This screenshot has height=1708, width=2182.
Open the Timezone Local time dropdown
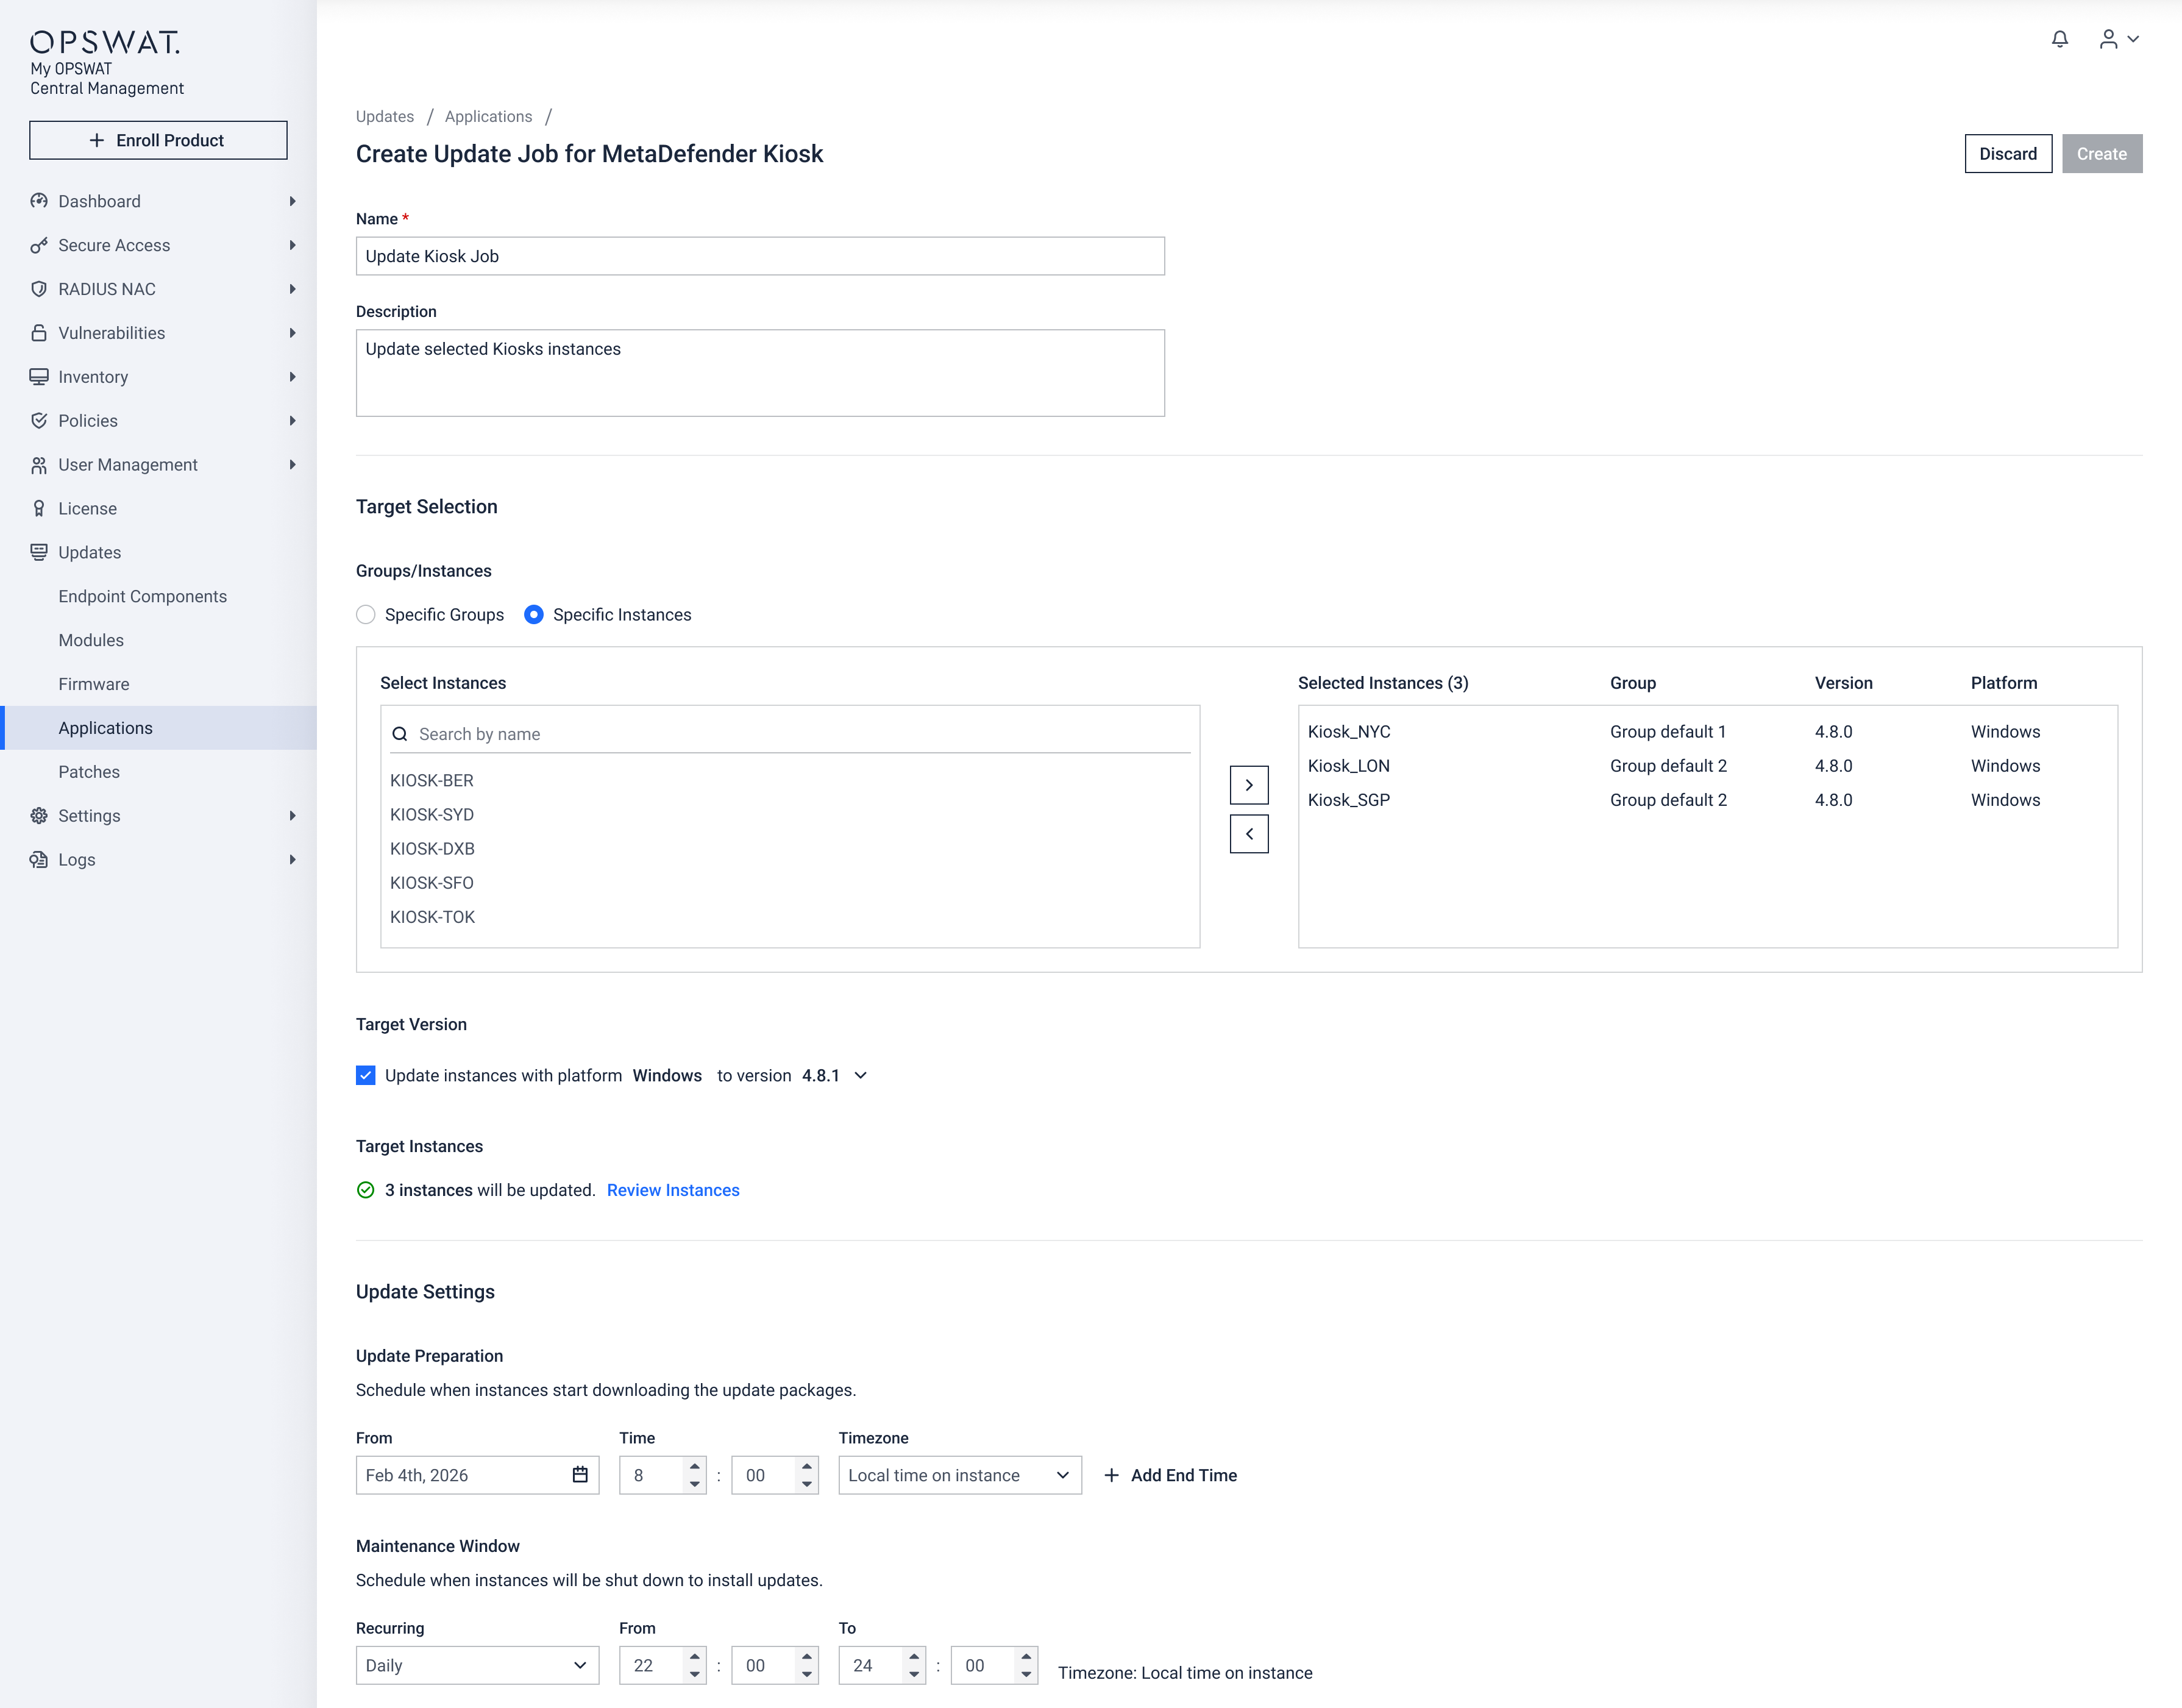959,1475
